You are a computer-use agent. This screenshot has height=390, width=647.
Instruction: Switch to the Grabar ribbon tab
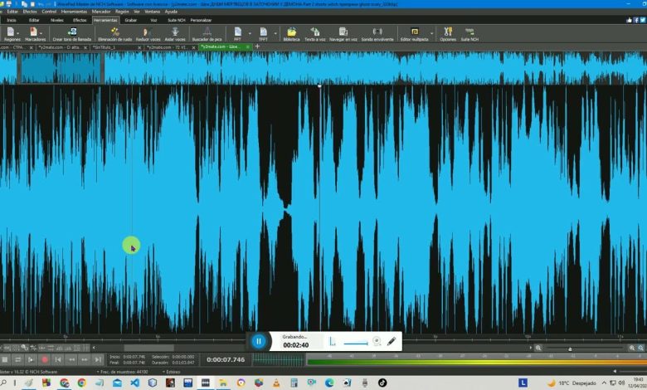(x=130, y=20)
